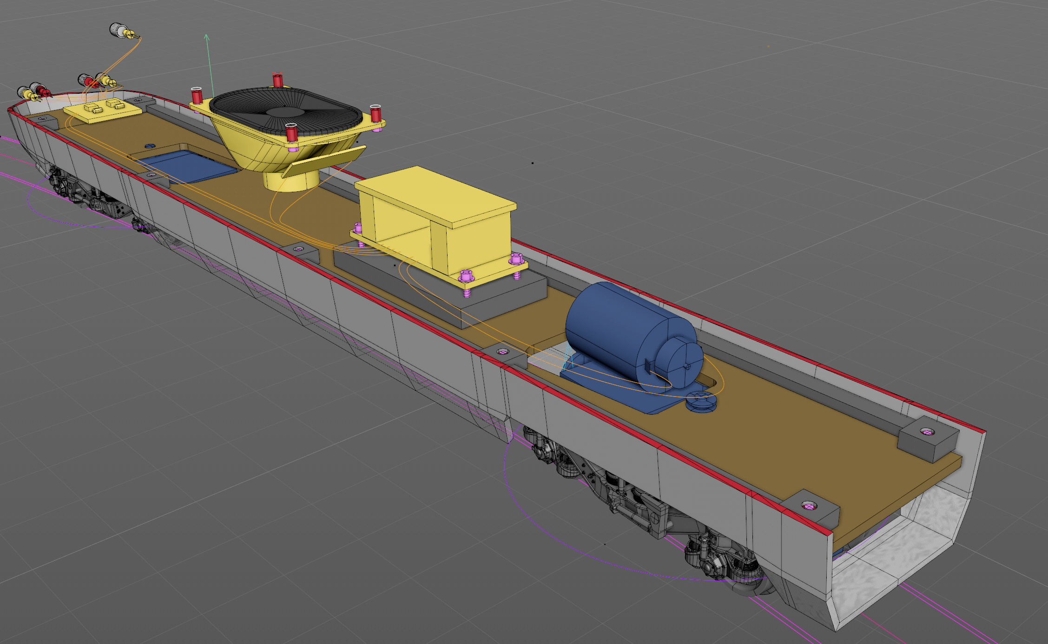Select the large yellow rectangular box

click(435, 197)
